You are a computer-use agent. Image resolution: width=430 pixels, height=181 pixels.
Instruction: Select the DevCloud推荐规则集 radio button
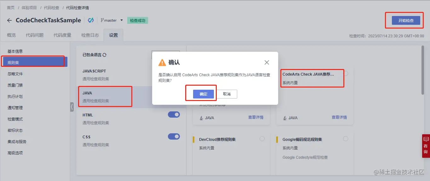coord(262,139)
